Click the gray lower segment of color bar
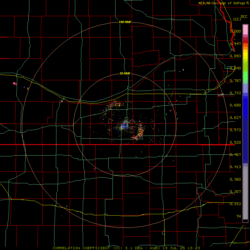 coord(245,193)
